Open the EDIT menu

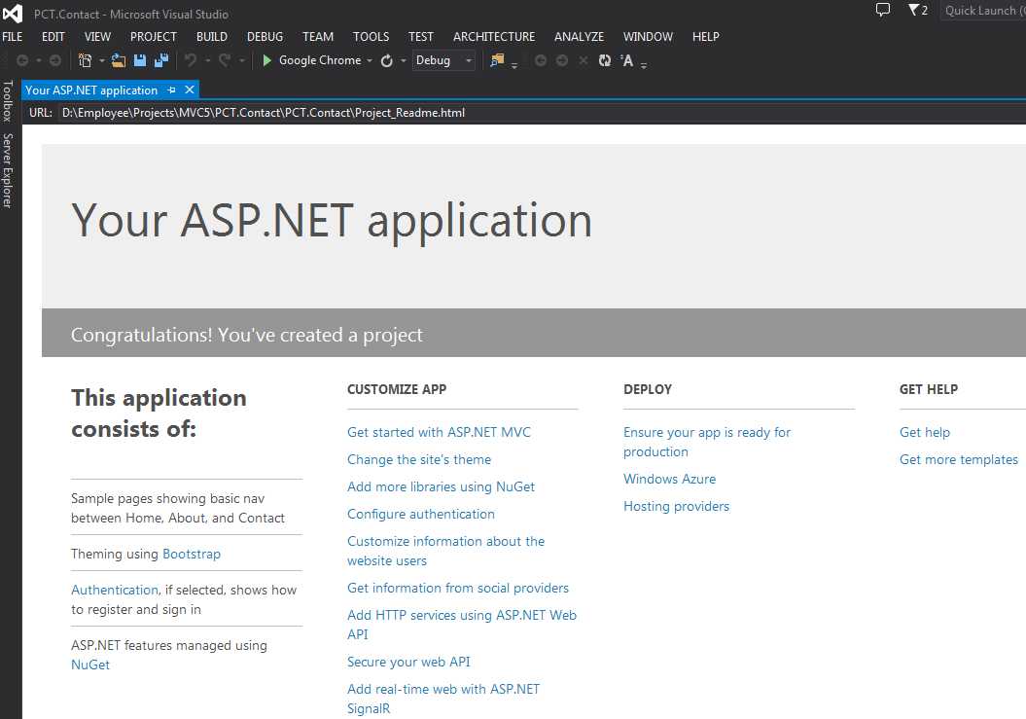pos(53,37)
